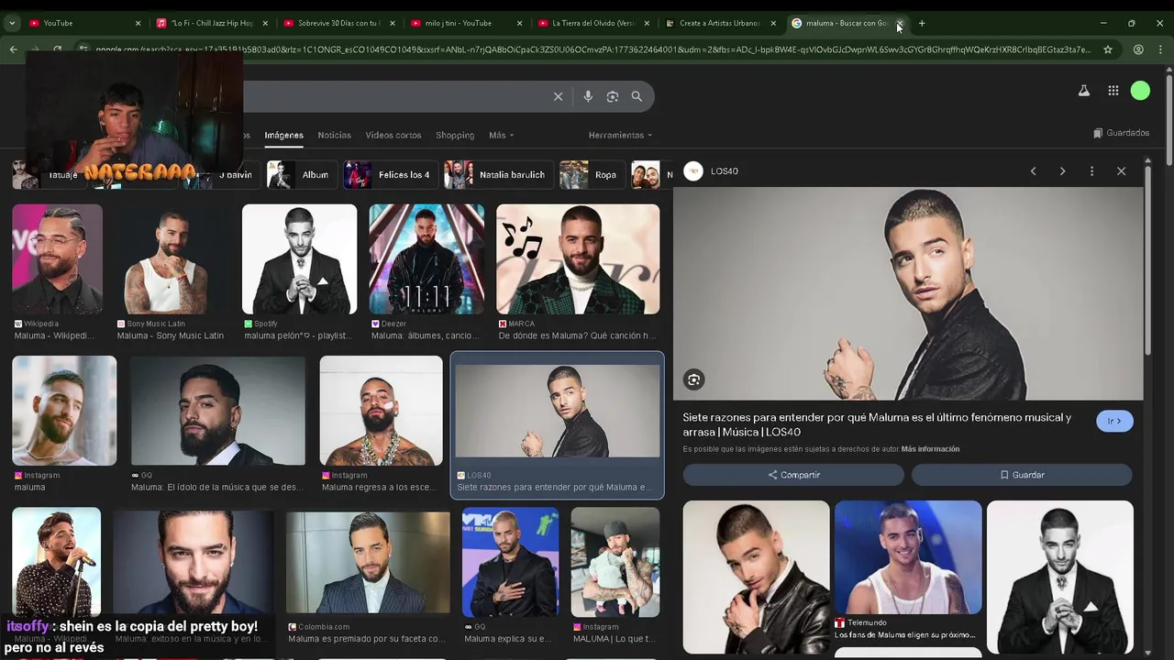
Task: Click the large LOS40 preview image
Action: click(x=908, y=293)
